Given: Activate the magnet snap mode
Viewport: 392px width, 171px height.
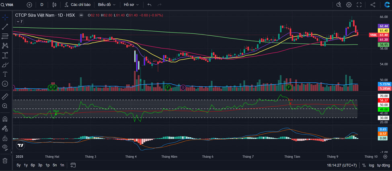Looking at the screenshot, I should pyautogui.click(x=5, y=119).
